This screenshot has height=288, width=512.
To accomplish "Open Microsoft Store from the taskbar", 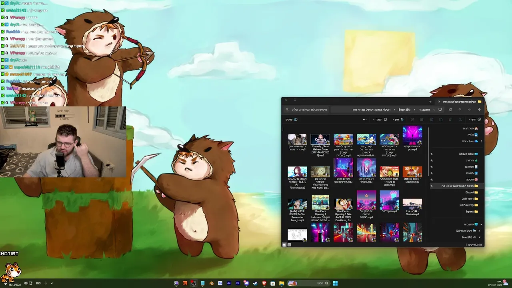I will [x=273, y=283].
